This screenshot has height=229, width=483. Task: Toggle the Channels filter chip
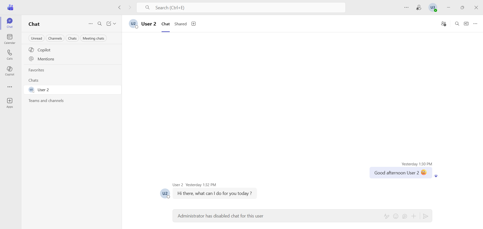tap(55, 38)
